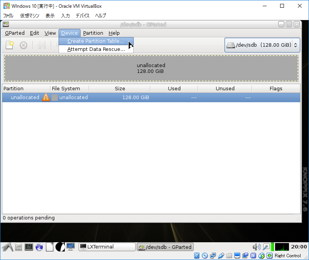Viewport: 309px width, 260px height.
Task: Switch to LXTerminal taskbar button
Action: 107,247
